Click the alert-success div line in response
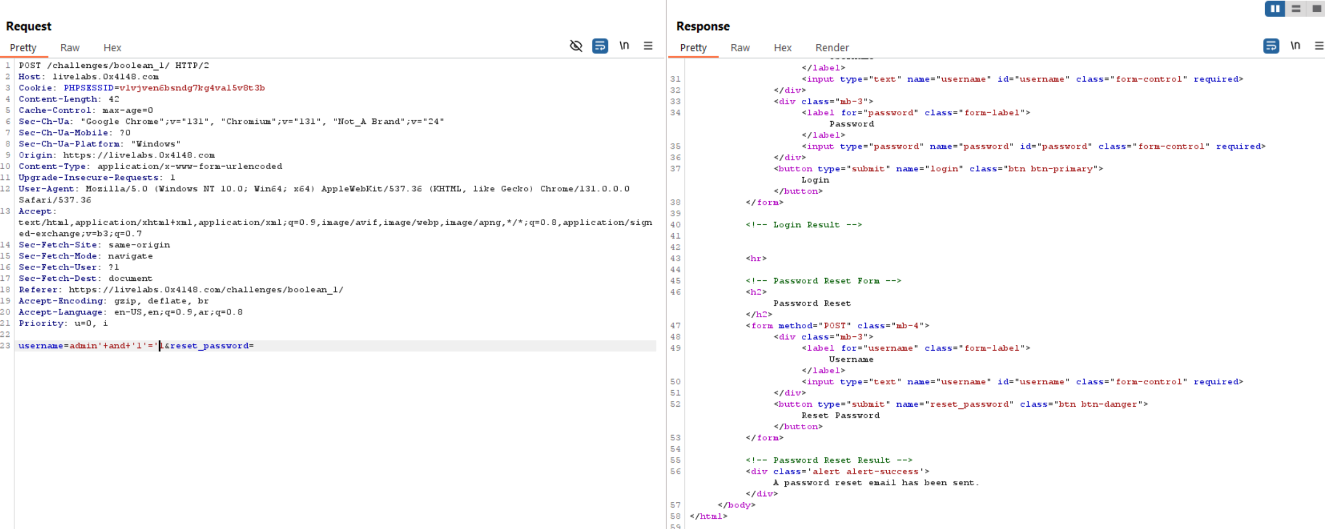This screenshot has height=529, width=1325. pos(838,471)
